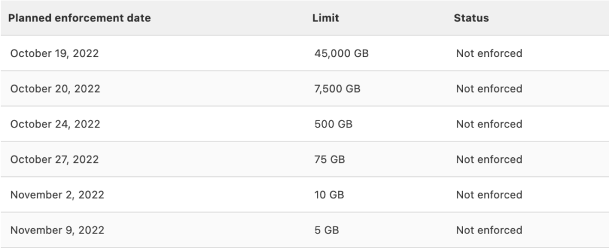
Task: Click Not enforced status for October 24
Action: point(489,124)
